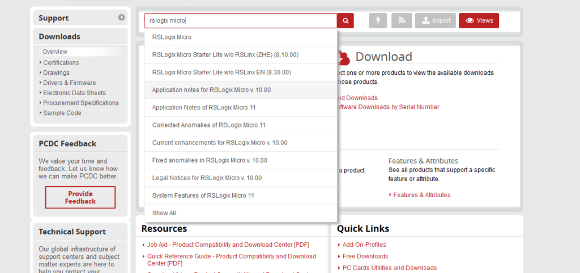Click the Technical Support heading

point(72,232)
